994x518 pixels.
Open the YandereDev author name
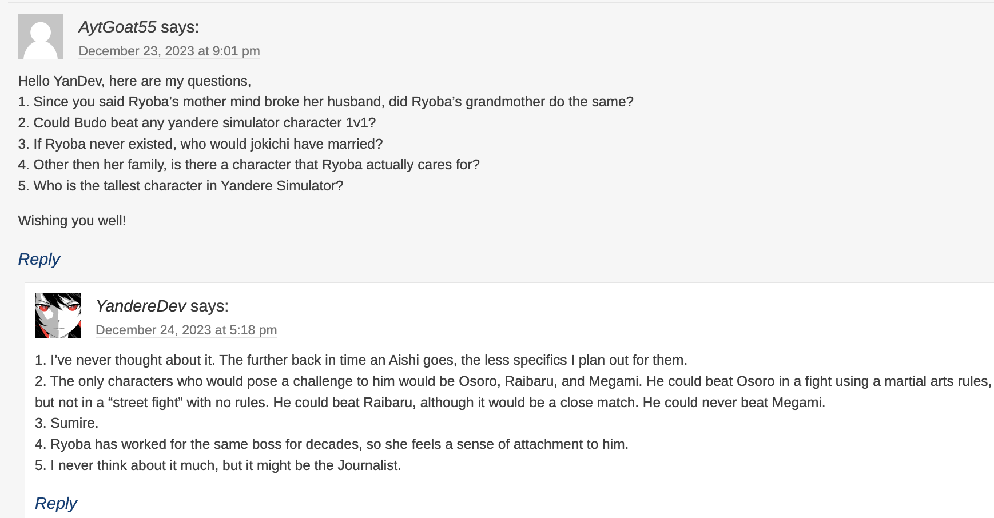click(x=141, y=306)
